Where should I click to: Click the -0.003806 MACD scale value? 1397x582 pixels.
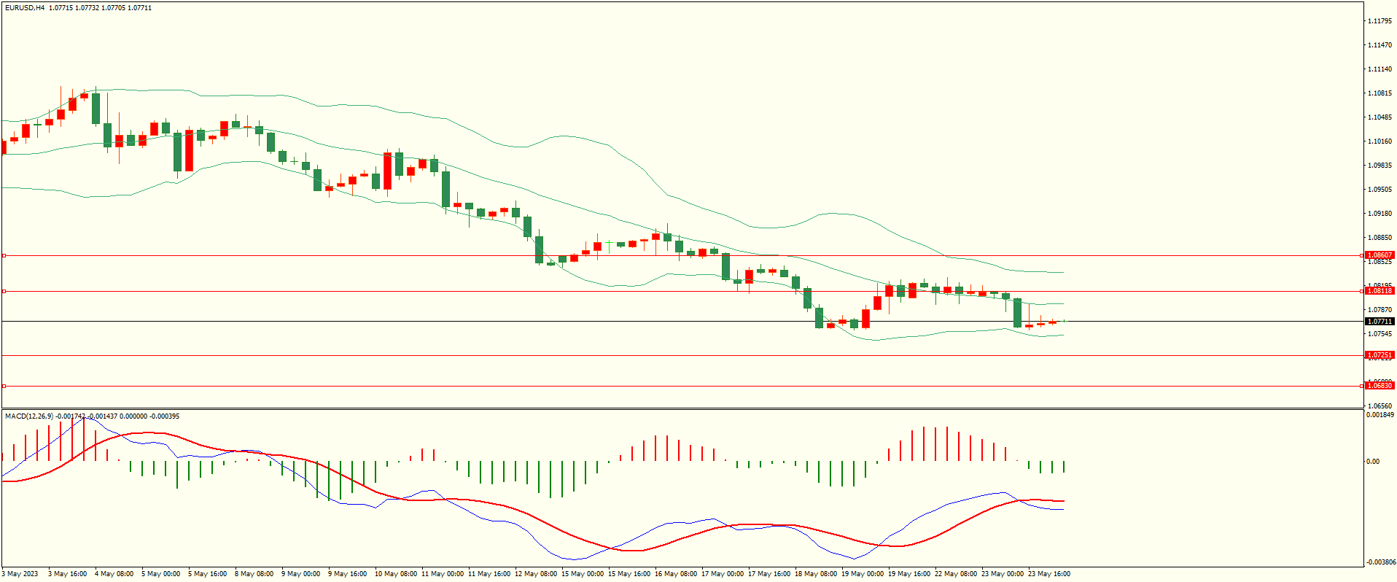1380,562
